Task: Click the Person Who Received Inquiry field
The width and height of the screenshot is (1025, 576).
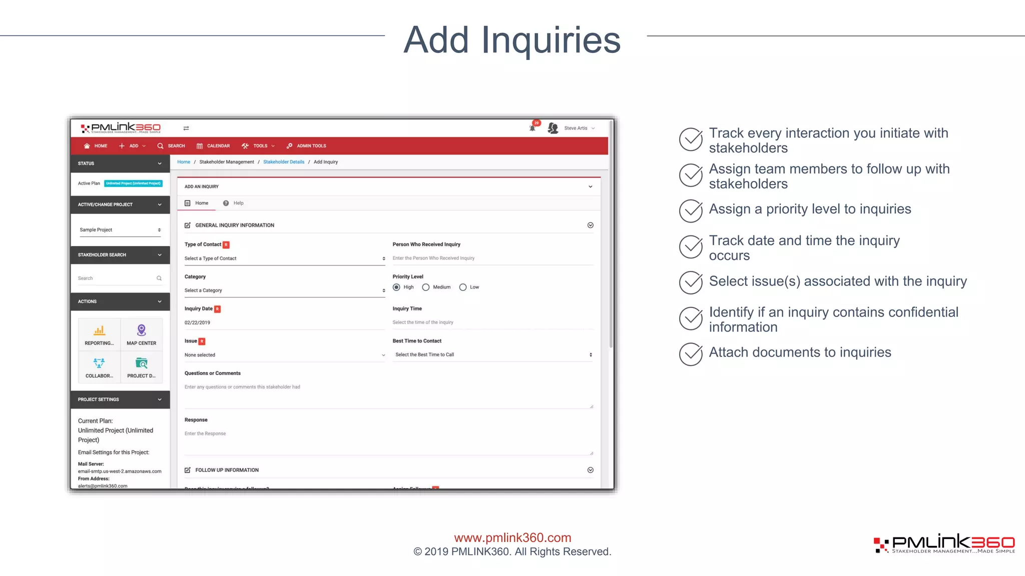Action: click(x=493, y=258)
